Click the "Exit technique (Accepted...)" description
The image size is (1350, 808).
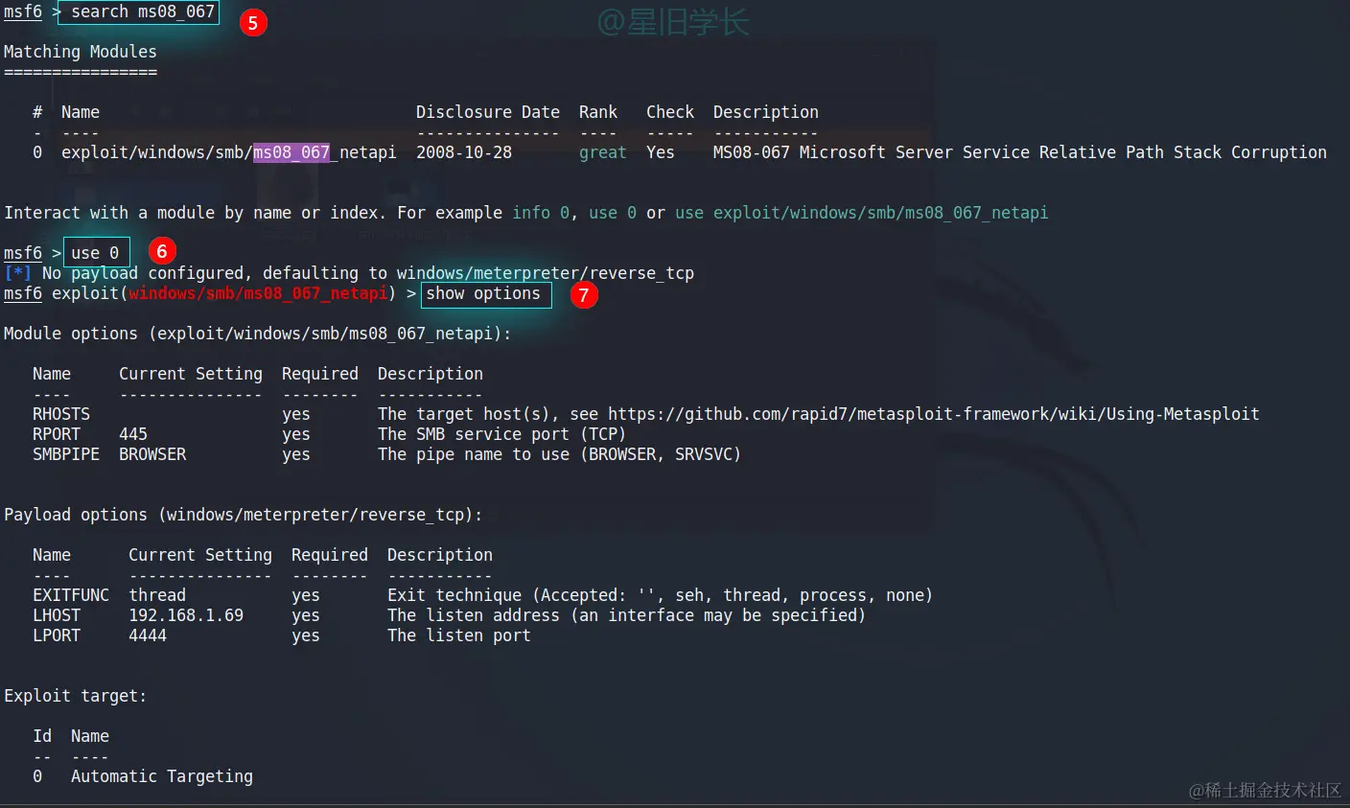tap(661, 595)
